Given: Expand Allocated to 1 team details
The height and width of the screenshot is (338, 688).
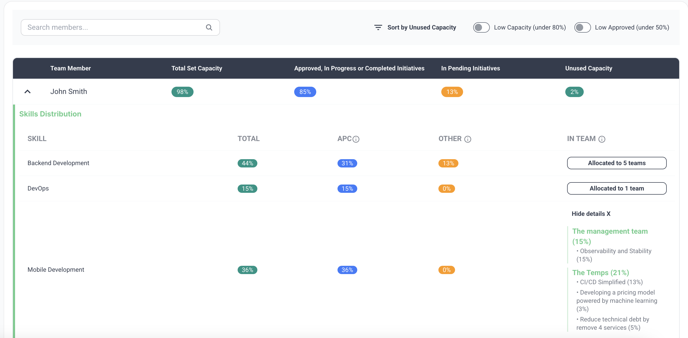Looking at the screenshot, I should click(616, 188).
